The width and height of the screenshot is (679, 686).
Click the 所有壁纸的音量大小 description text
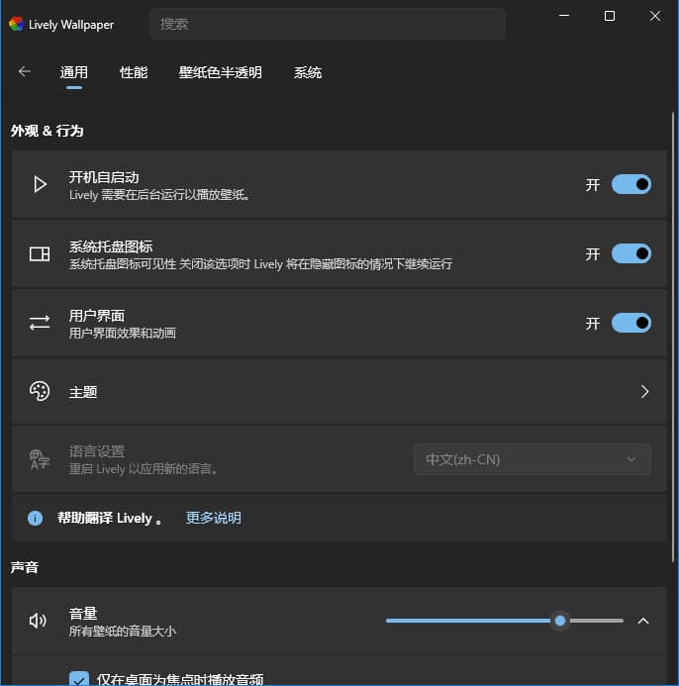(x=123, y=632)
